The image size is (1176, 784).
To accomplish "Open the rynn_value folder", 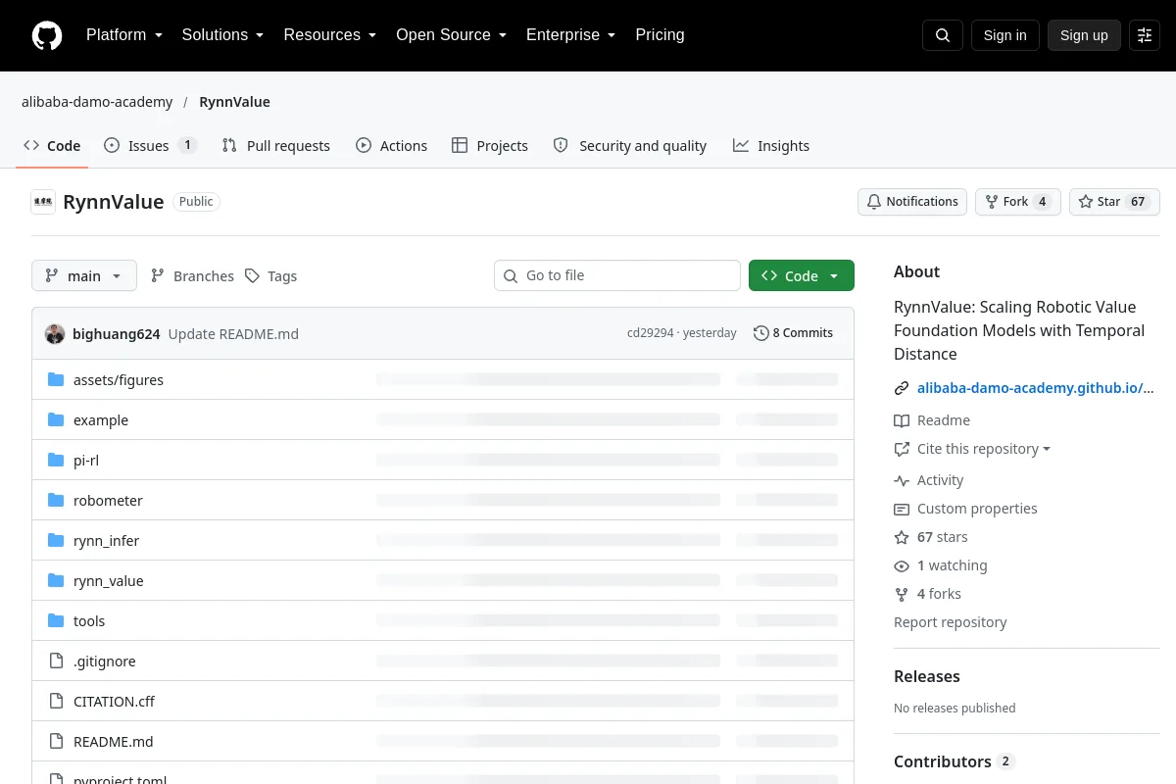I will point(109,581).
